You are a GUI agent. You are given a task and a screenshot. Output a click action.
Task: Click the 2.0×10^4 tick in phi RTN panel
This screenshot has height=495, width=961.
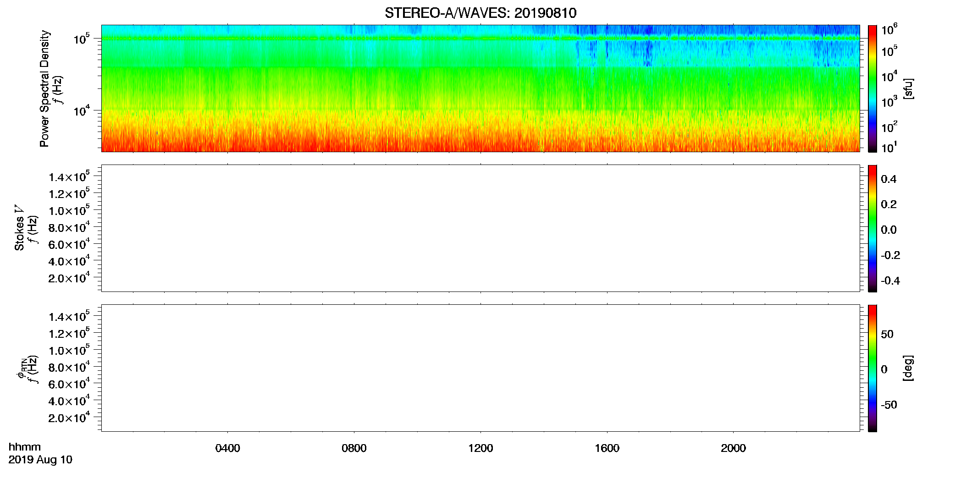pos(69,417)
